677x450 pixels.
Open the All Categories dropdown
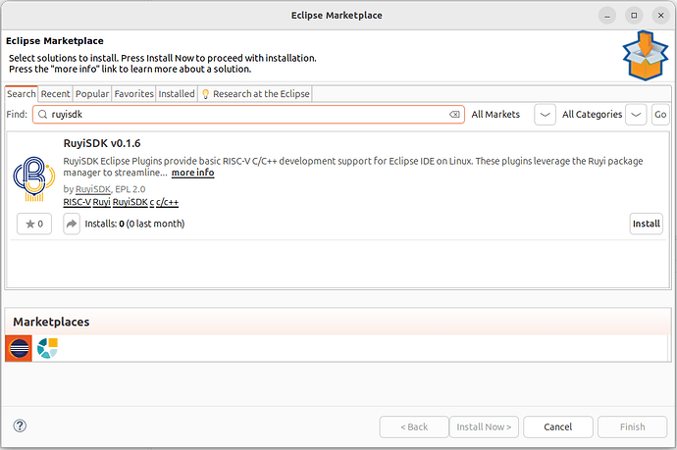tap(636, 115)
